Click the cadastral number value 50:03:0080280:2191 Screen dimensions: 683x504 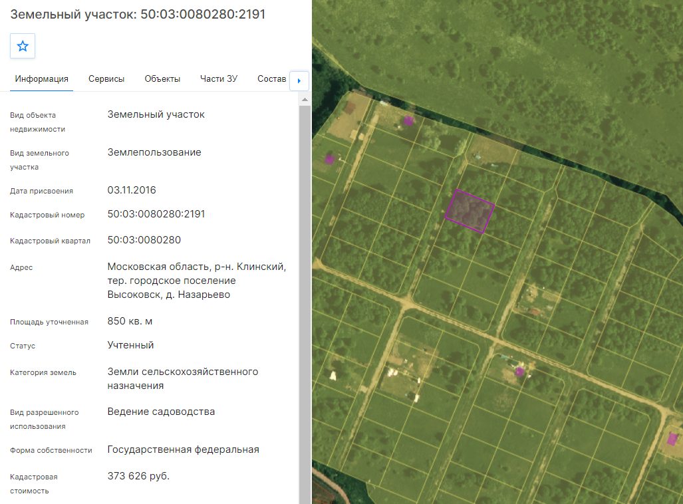pos(156,214)
